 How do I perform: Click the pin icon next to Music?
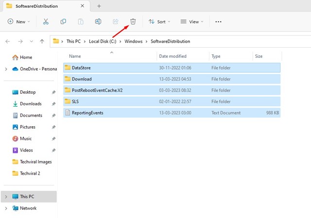click(53, 139)
